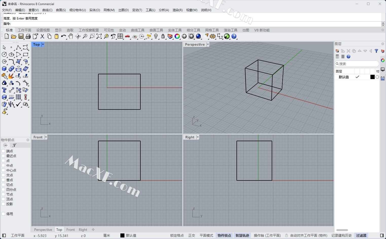Image resolution: width=386 pixels, height=239 pixels.
Task: Toggle 平面模式 in the status bar
Action: pyautogui.click(x=206, y=235)
